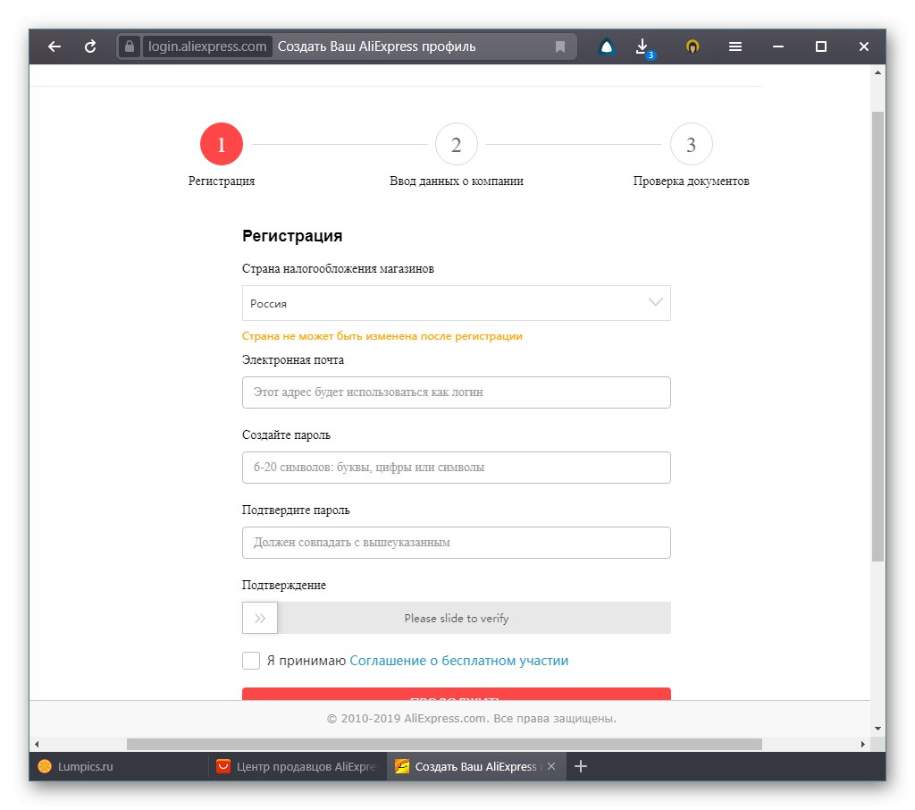Select the warning 'Страна не может быть изменена после регистрации'
Screen dimensions: 915x810
(x=382, y=336)
